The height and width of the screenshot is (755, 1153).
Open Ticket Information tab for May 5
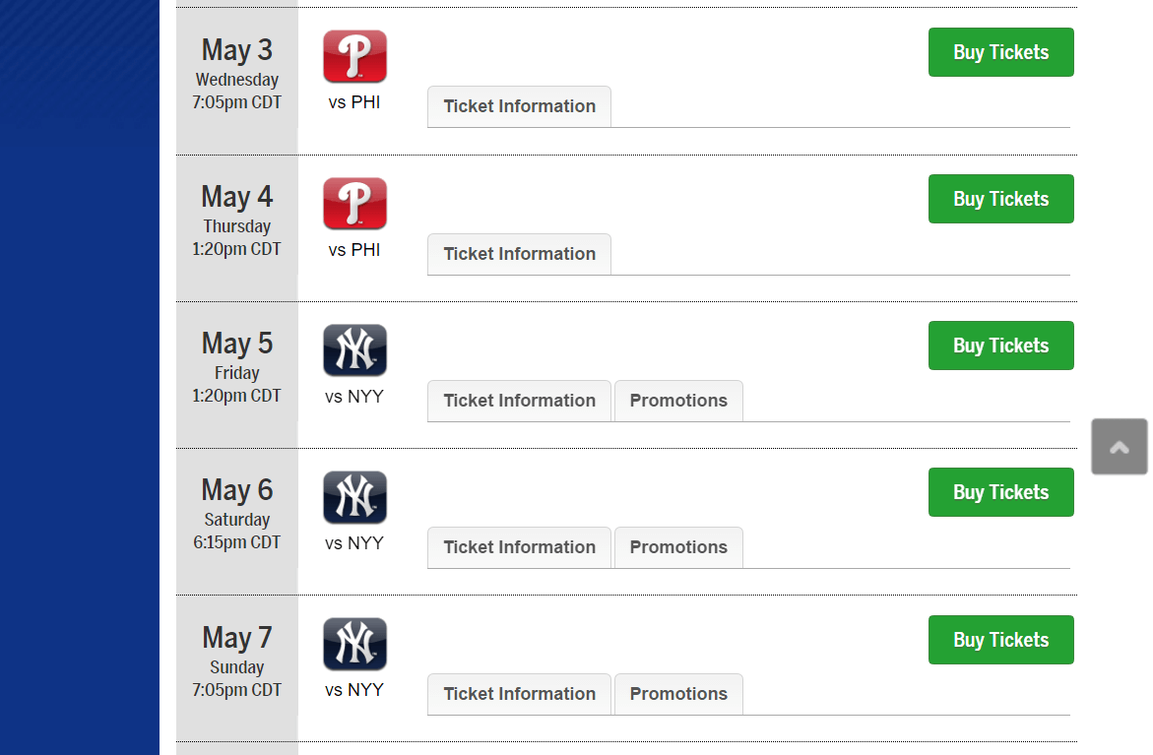point(519,401)
